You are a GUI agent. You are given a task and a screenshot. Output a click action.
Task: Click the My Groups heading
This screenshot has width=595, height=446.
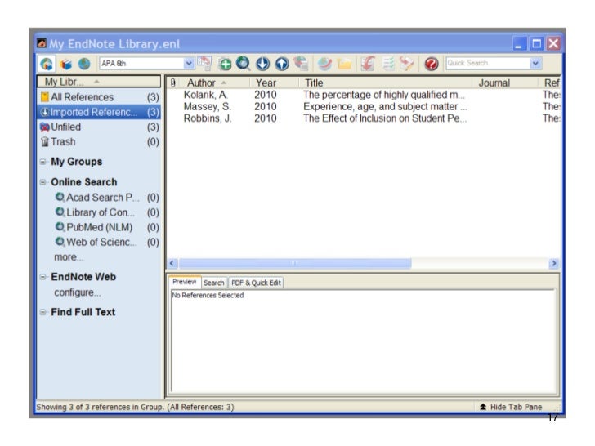77,162
